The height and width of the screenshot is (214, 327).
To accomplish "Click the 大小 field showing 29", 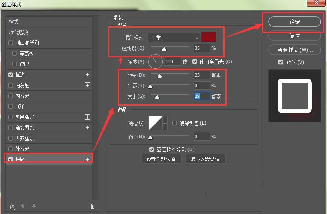I will click(202, 96).
